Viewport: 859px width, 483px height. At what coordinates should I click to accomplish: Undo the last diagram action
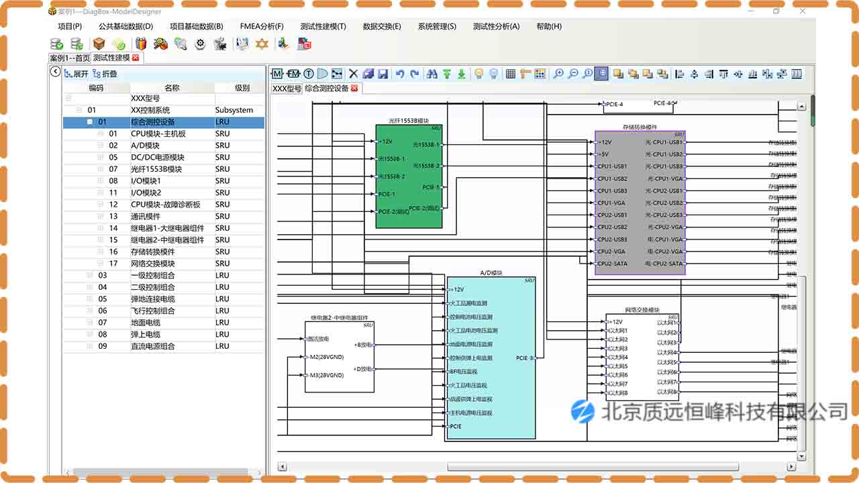[400, 74]
